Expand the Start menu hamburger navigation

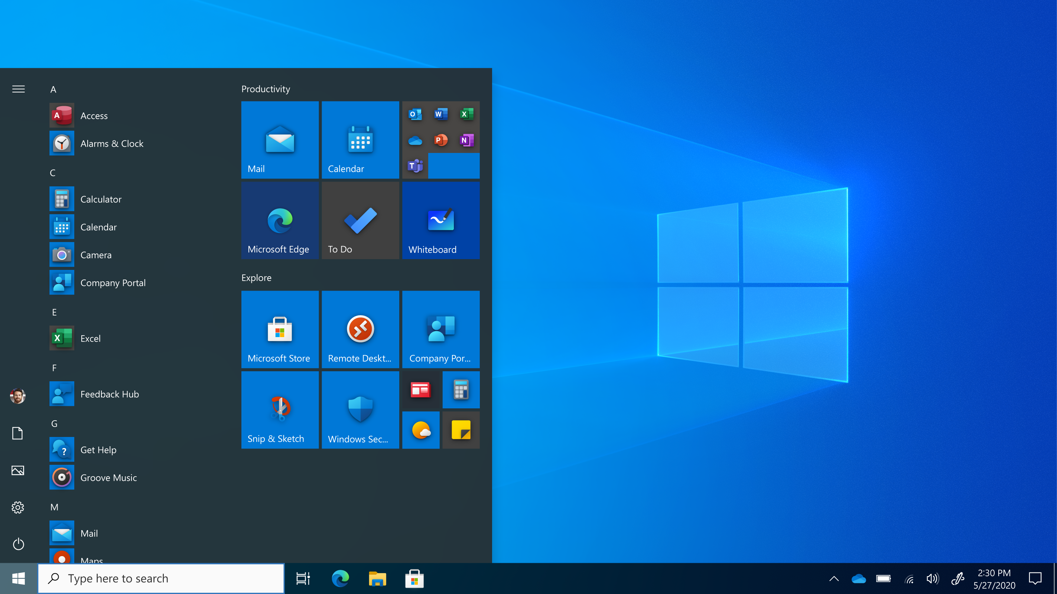18,89
